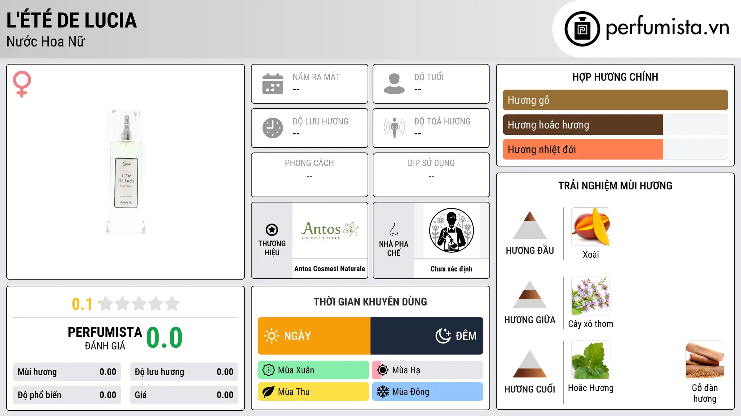This screenshot has width=741, height=416.
Task: Open the Hoắc Hương note image
Action: pos(591,360)
